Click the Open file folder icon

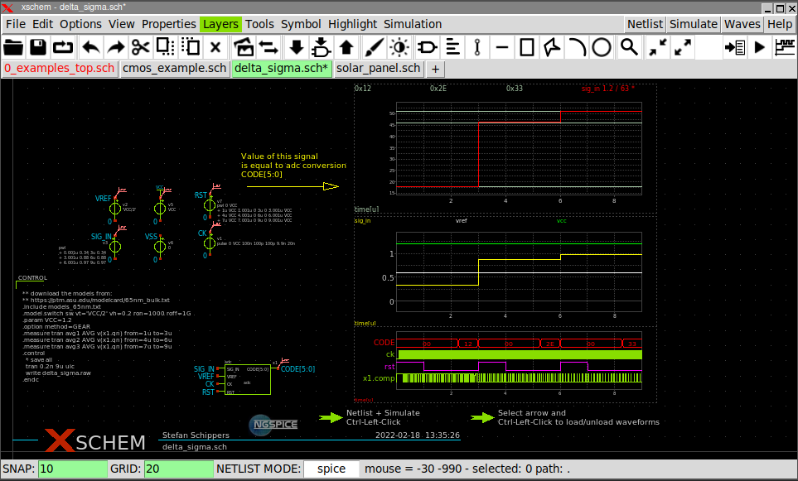[x=14, y=47]
